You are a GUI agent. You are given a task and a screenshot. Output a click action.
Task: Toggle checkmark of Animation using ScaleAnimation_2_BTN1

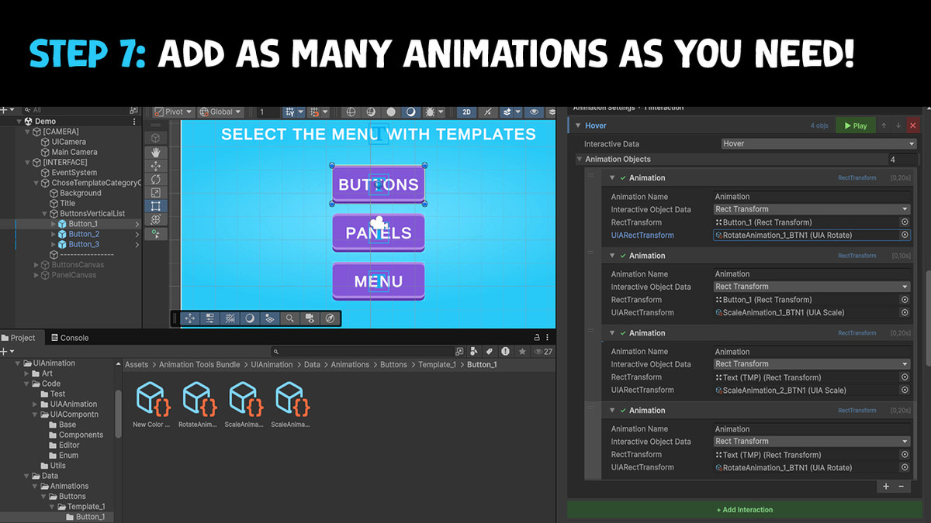point(623,333)
